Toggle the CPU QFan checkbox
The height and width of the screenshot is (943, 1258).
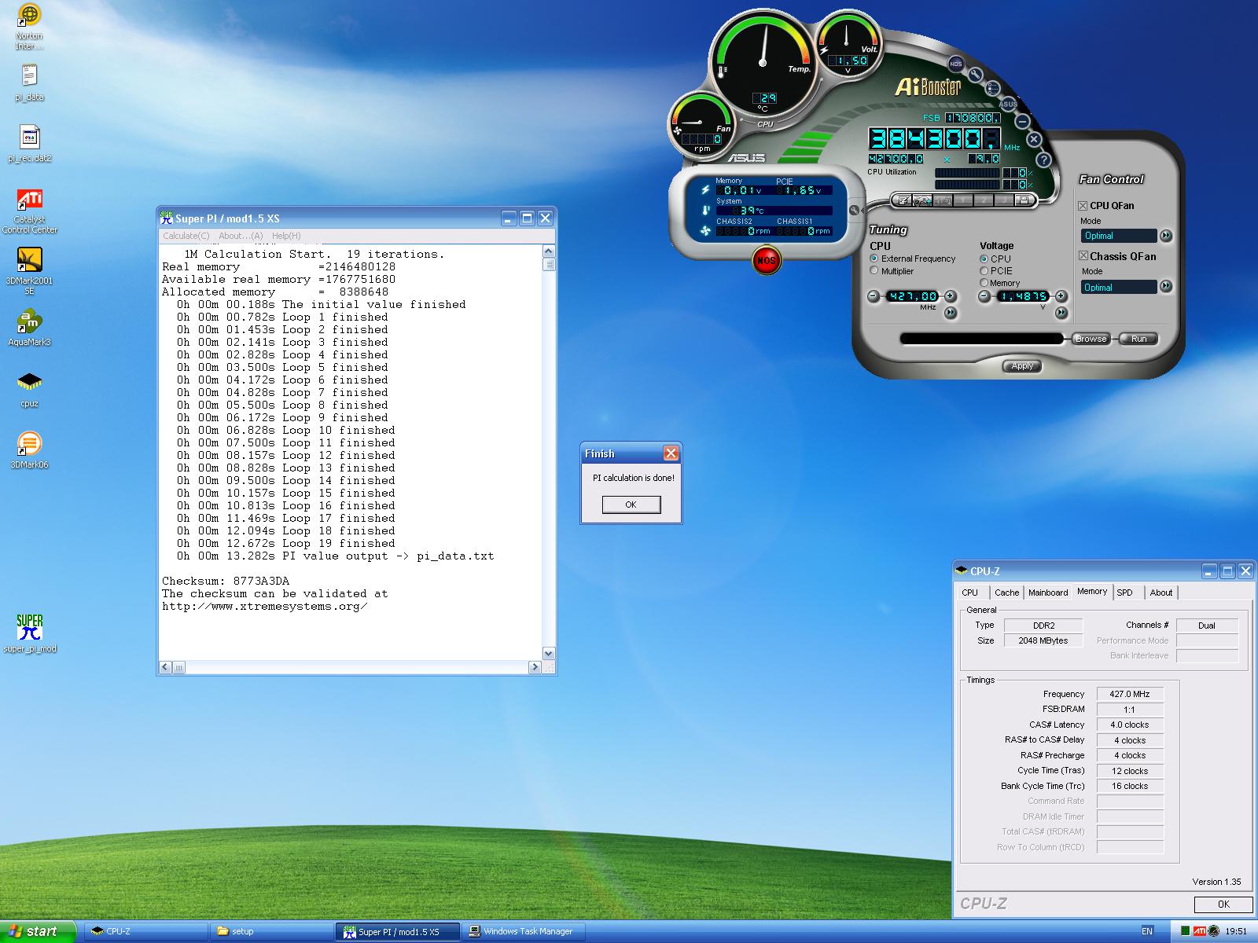point(1083,206)
